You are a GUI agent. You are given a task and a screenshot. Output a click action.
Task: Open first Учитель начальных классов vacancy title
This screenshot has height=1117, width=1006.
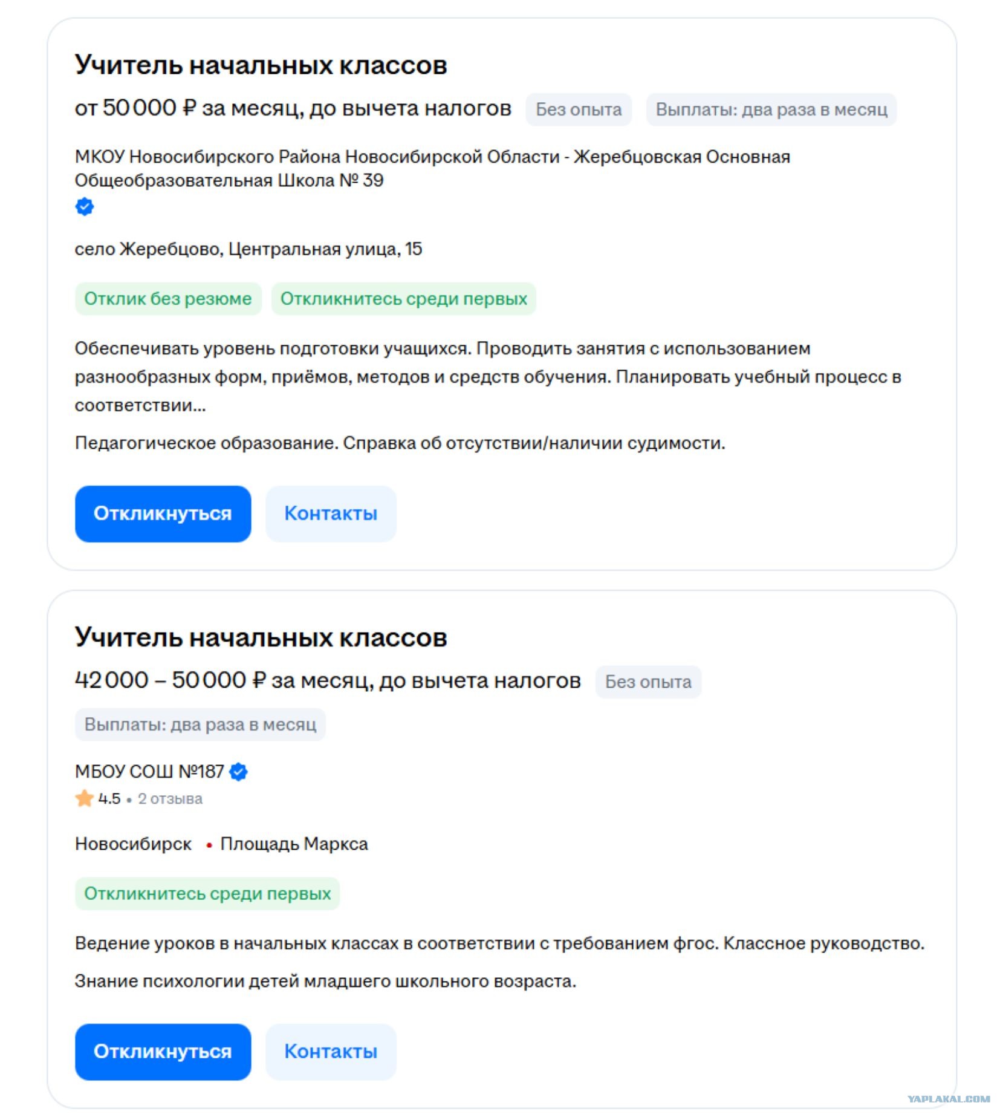tap(261, 65)
